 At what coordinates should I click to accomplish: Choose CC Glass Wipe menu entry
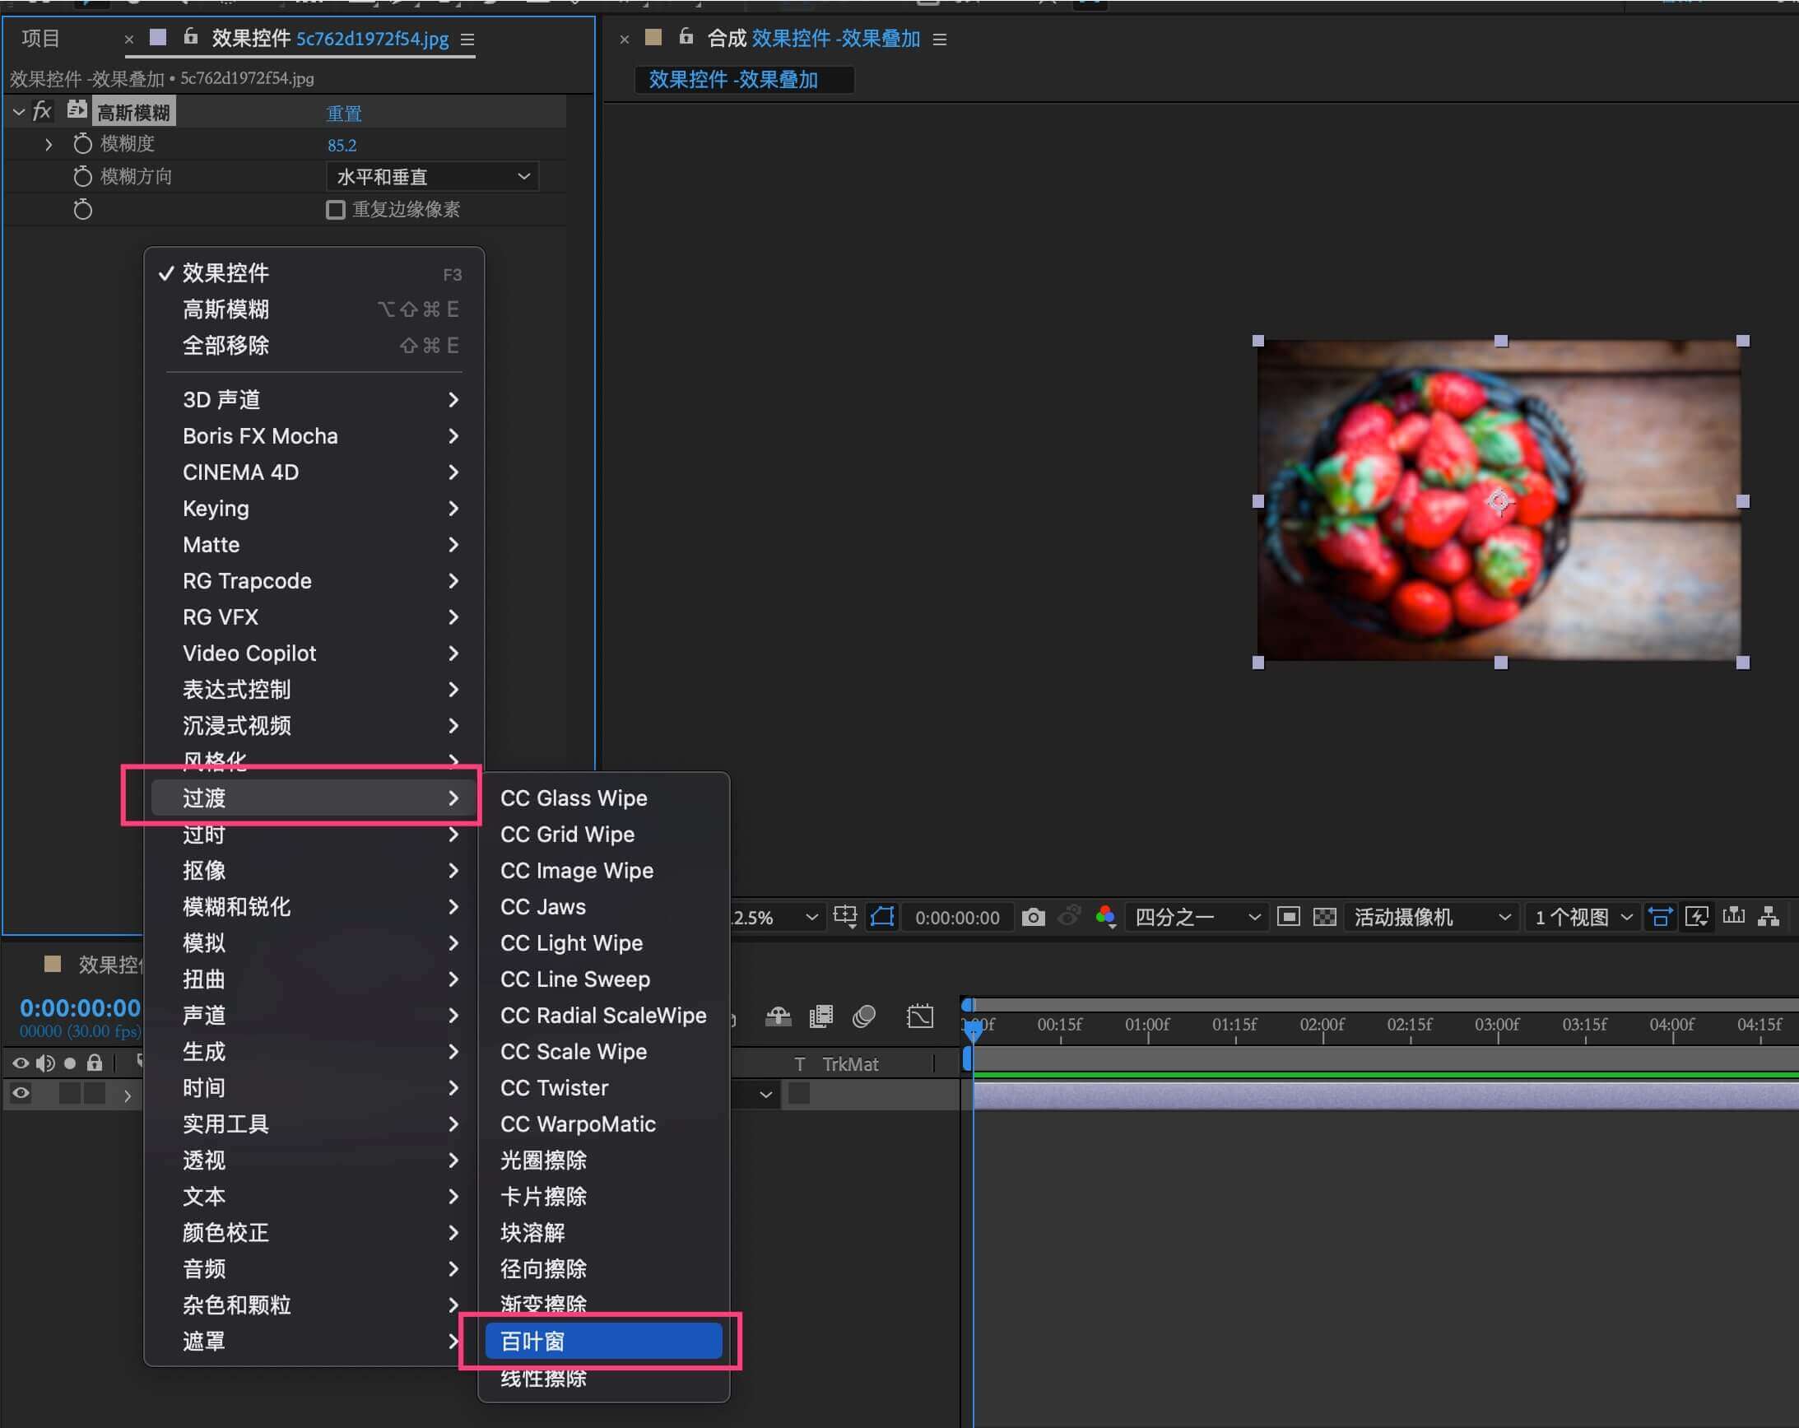pos(574,798)
